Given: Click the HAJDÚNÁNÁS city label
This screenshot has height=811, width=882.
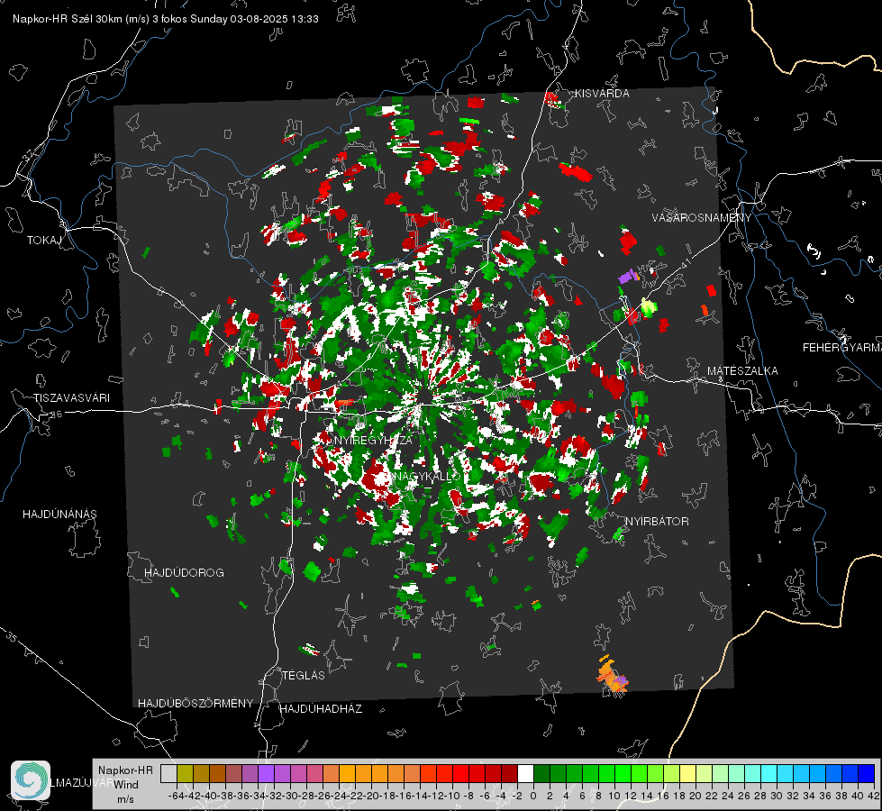Looking at the screenshot, I should [x=59, y=514].
